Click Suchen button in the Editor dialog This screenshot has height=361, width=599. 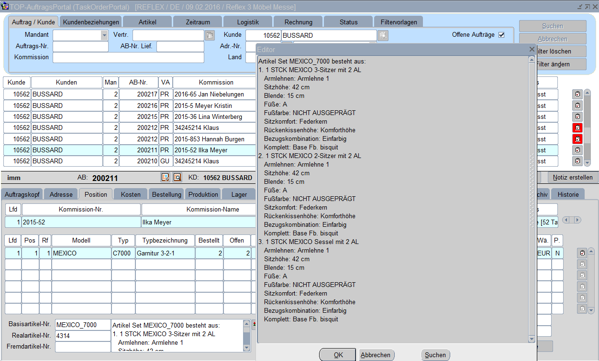click(x=435, y=355)
